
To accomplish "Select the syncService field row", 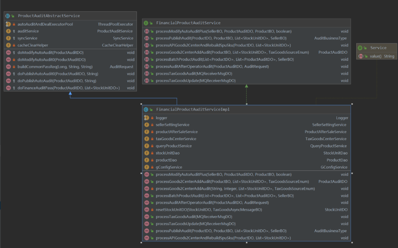I will point(70,38).
